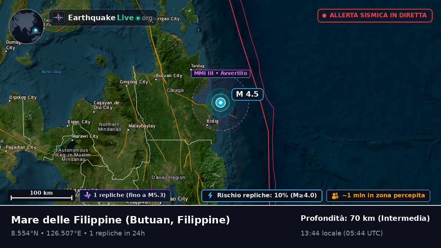Click the Profondità 70 km depth text
This screenshot has width=441, height=248.
click(x=365, y=218)
